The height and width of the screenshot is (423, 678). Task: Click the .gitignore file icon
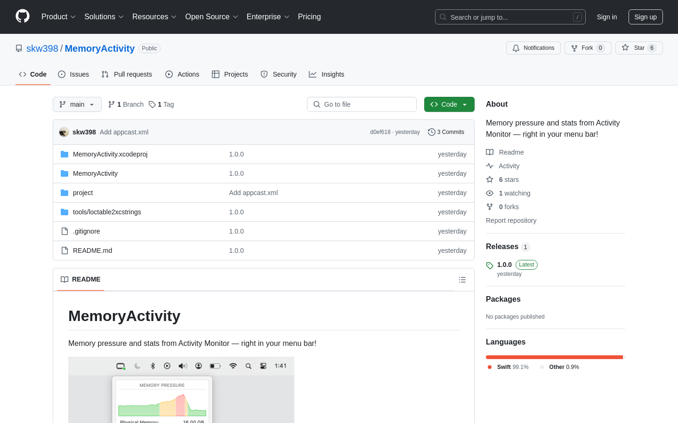pyautogui.click(x=65, y=231)
